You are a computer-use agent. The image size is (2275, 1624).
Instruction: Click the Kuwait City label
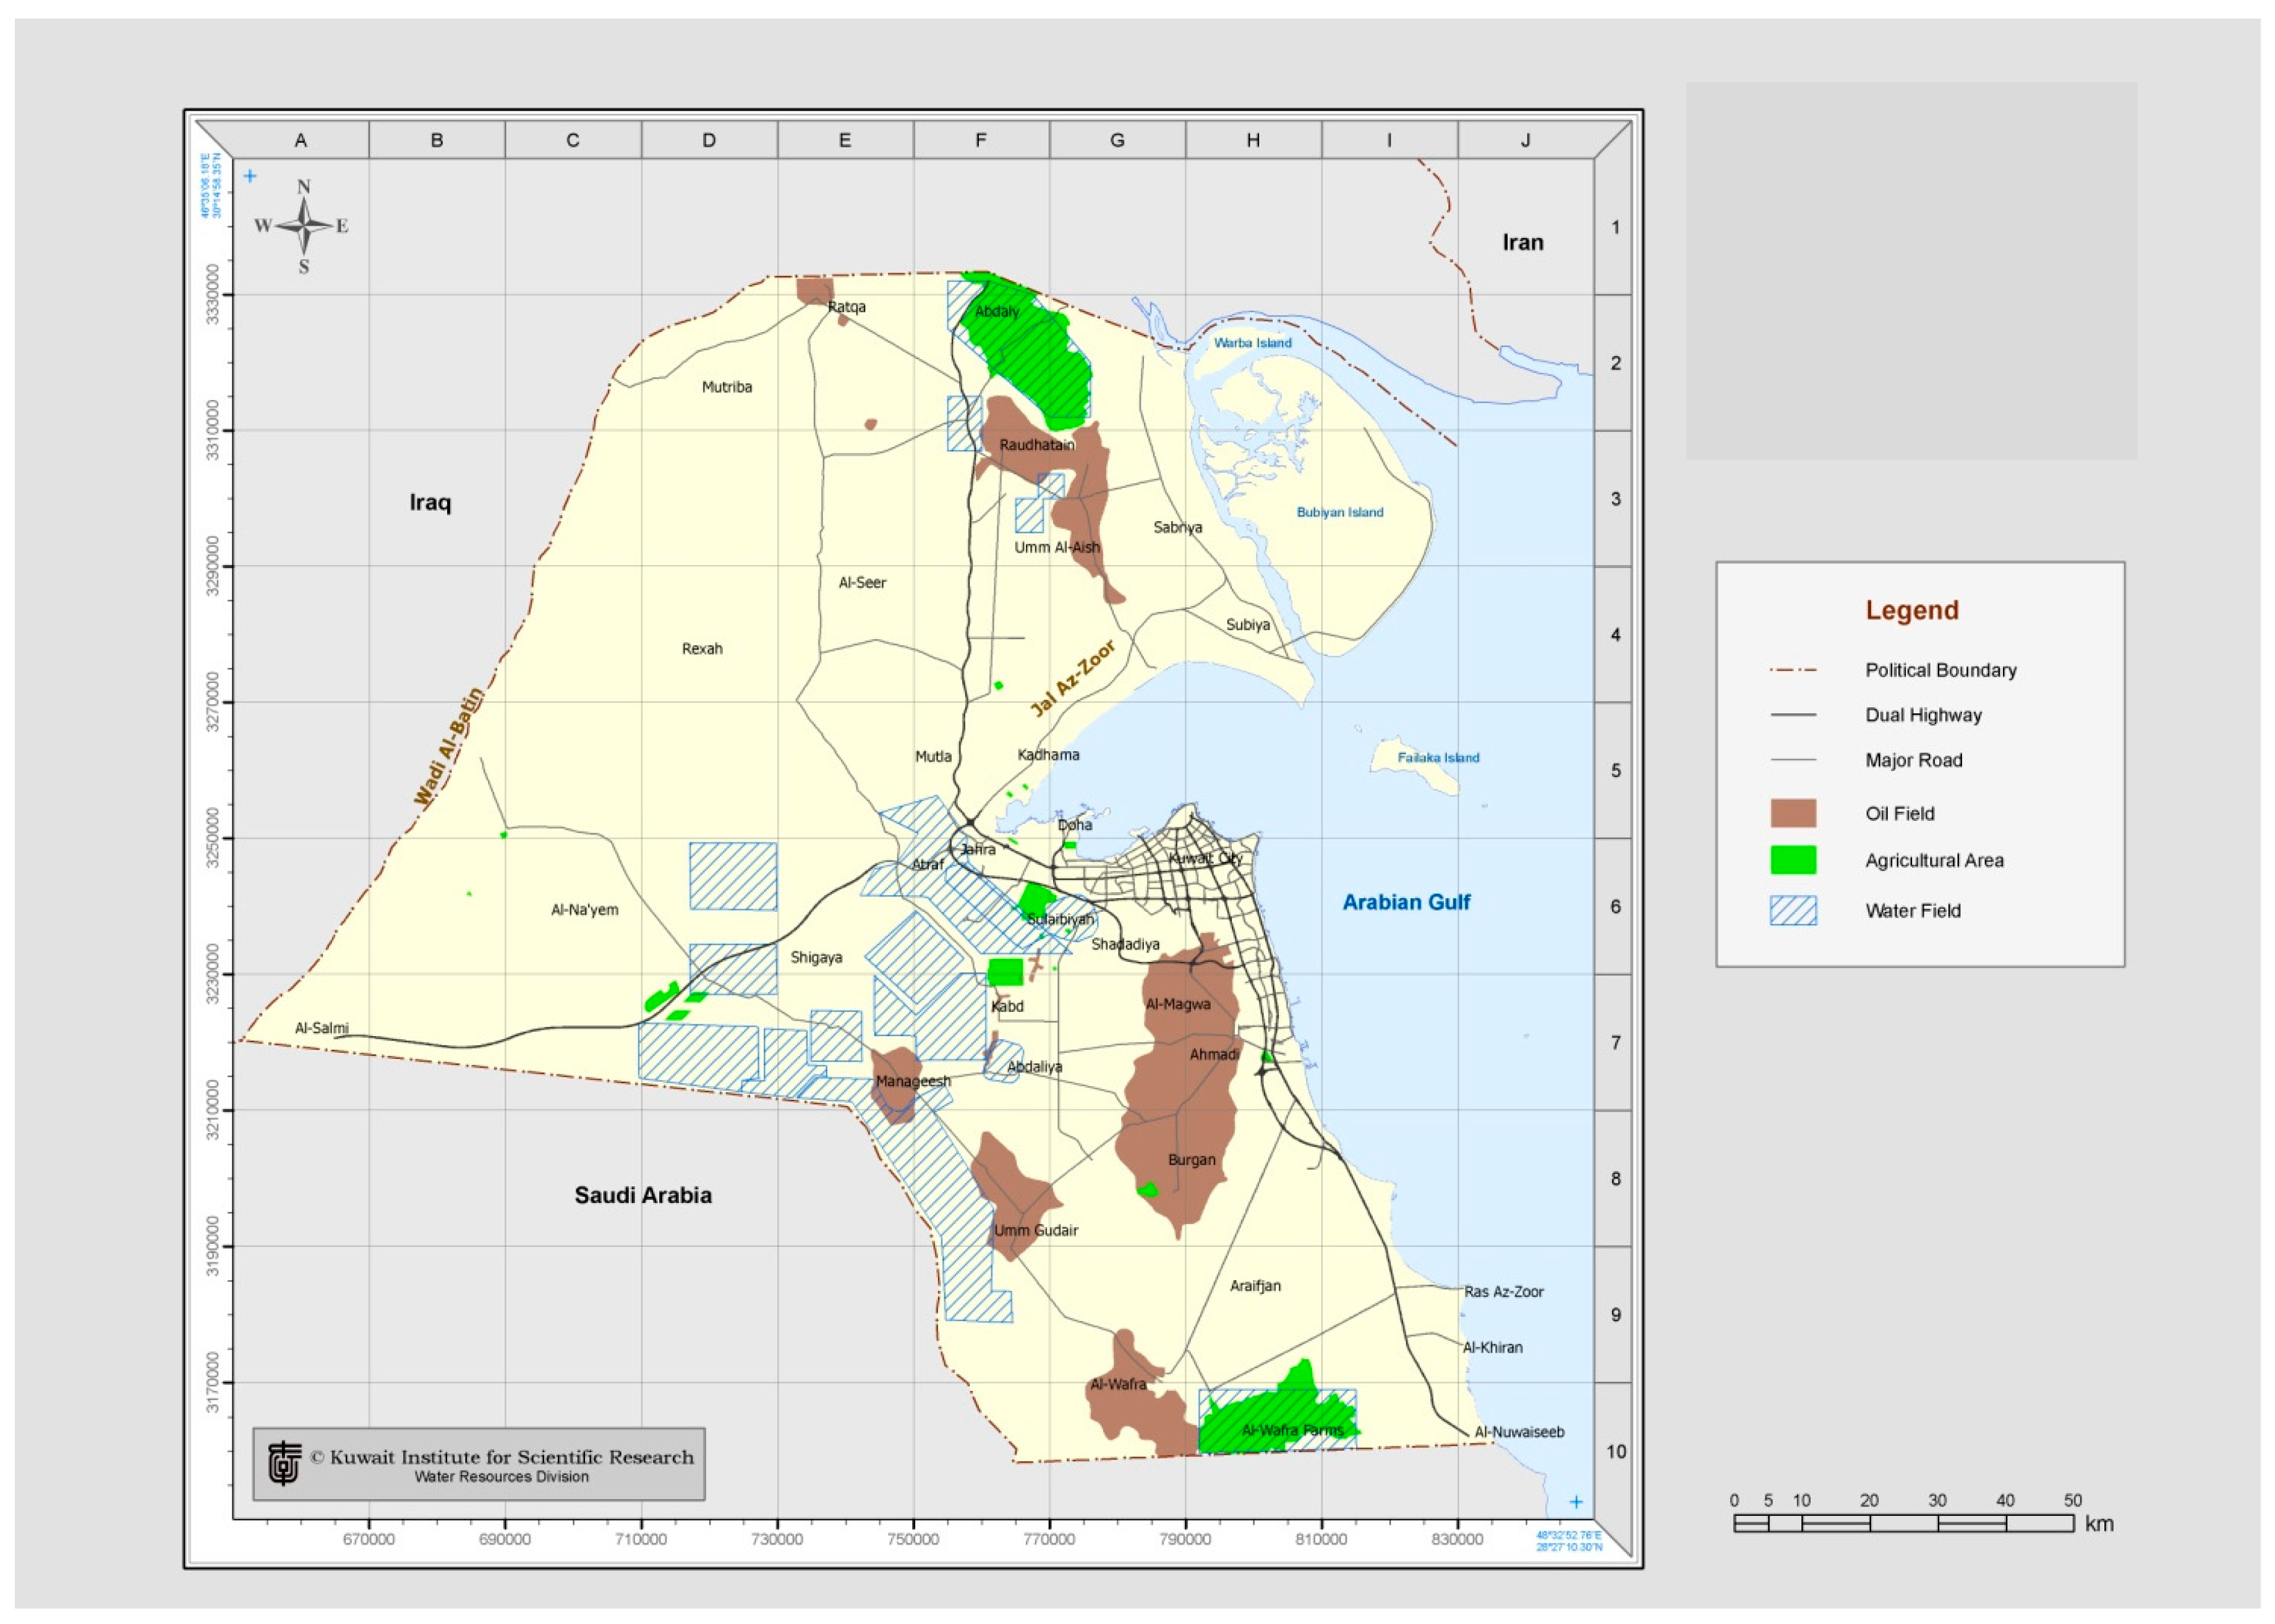click(1206, 858)
